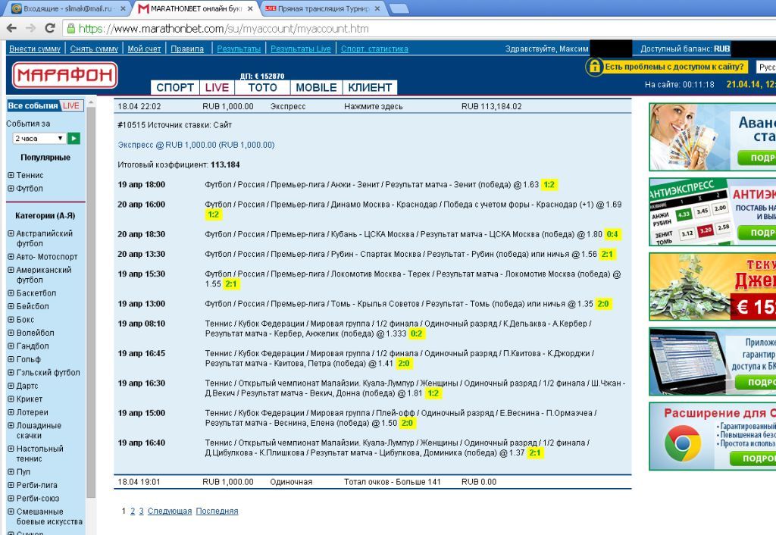Click the Marathon logo

tap(65, 75)
